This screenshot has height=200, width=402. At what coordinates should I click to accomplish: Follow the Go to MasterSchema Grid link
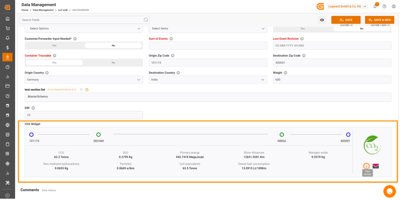(x=62, y=90)
